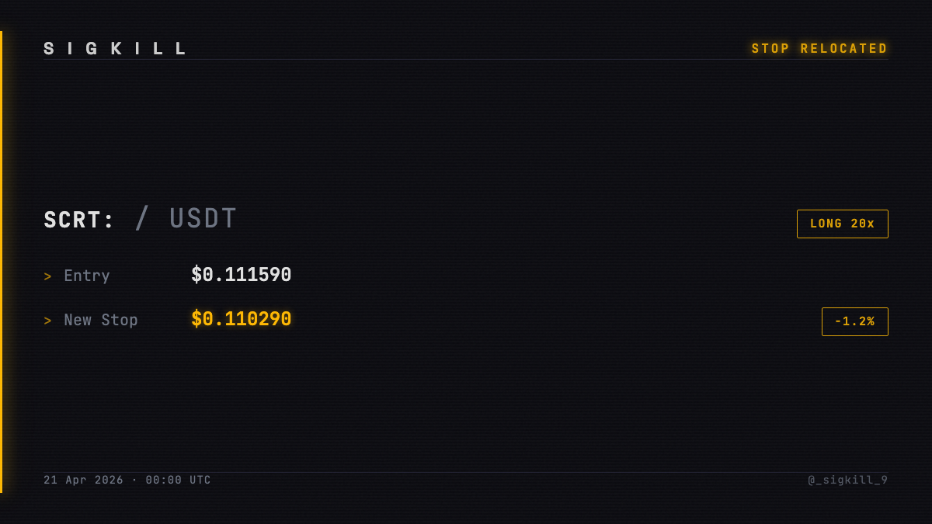Select the STOP RELOCATED status label
The height and width of the screenshot is (524, 932).
819,49
